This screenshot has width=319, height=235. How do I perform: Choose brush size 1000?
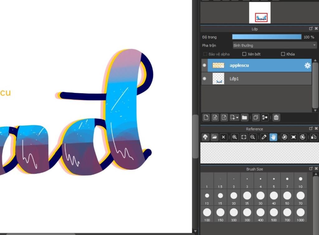301,214
